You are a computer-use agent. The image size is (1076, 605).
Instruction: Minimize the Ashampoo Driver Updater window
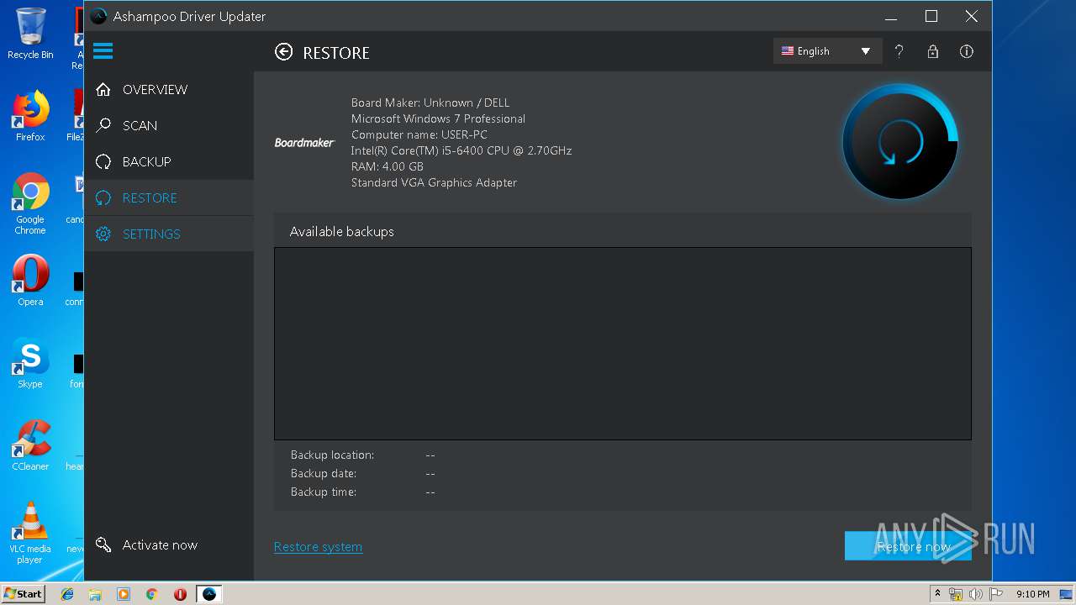click(x=891, y=16)
